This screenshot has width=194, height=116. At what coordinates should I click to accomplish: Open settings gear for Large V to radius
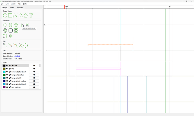(x=34, y=75)
